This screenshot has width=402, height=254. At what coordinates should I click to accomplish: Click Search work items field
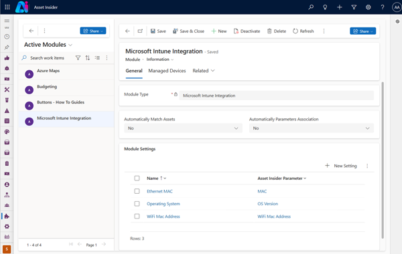(x=47, y=57)
